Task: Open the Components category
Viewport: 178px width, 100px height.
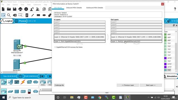Action: point(17,82)
